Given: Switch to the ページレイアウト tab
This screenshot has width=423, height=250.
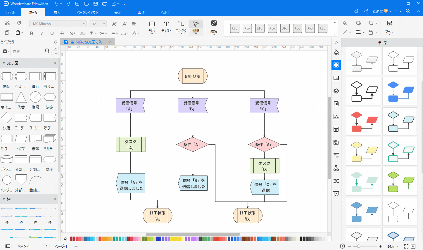Looking at the screenshot, I should point(87,12).
